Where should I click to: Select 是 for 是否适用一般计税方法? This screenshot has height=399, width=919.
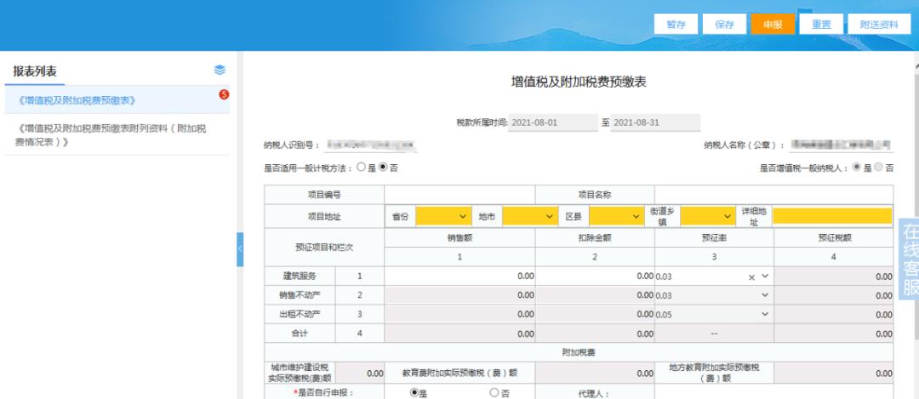point(361,168)
